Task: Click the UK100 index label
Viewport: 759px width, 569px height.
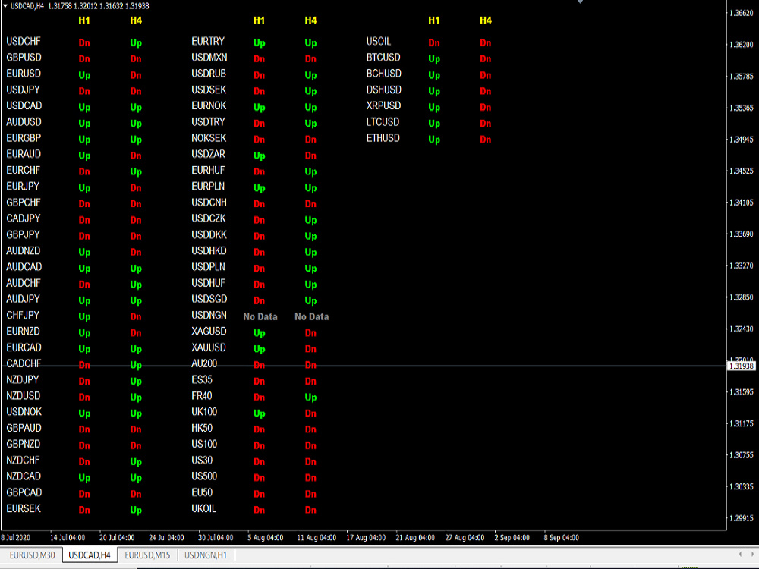Action: tap(204, 412)
